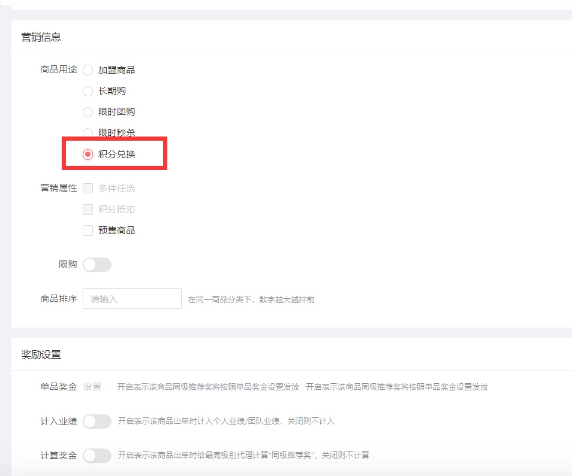Click the 营销信息 section header
The height and width of the screenshot is (476, 572).
[41, 37]
